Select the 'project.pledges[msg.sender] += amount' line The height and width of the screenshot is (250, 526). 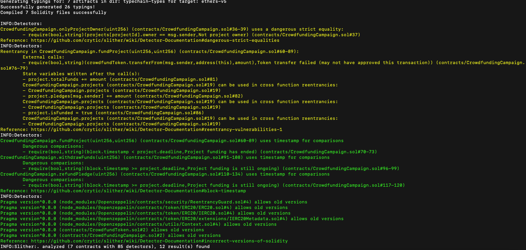[132, 96]
